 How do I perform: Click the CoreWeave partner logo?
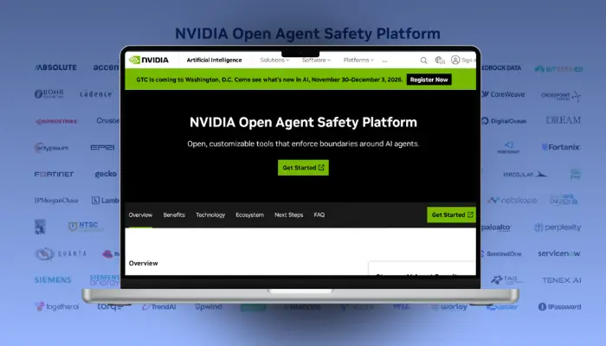[x=503, y=94]
